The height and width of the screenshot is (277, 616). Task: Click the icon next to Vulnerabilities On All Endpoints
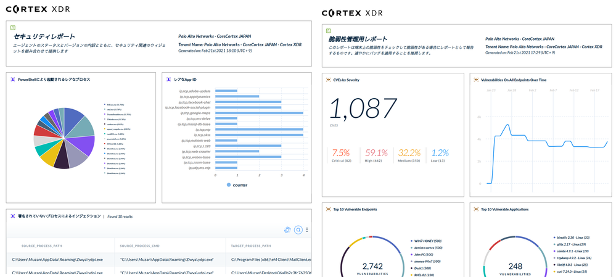click(x=476, y=80)
